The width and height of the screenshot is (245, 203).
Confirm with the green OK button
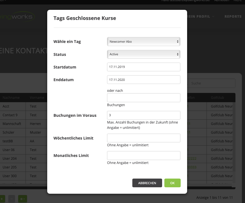[x=172, y=183]
